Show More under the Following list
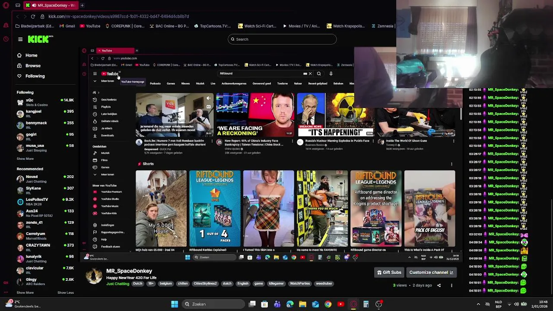 [x=25, y=159]
